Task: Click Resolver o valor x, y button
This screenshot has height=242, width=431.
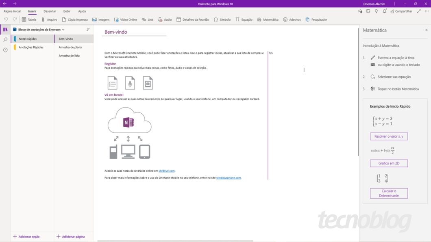Action: [389, 136]
